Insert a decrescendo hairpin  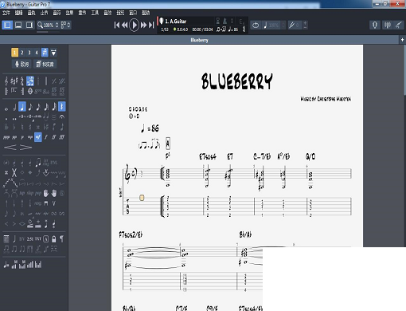coord(25,147)
